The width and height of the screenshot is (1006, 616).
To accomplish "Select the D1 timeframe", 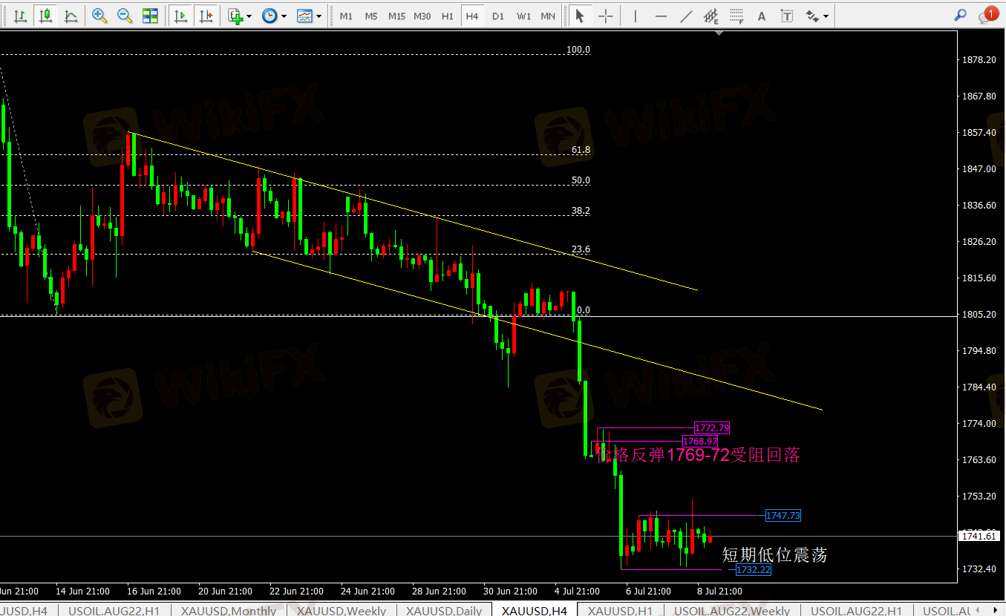I will 497,16.
